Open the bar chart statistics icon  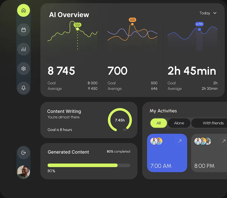click(24, 49)
